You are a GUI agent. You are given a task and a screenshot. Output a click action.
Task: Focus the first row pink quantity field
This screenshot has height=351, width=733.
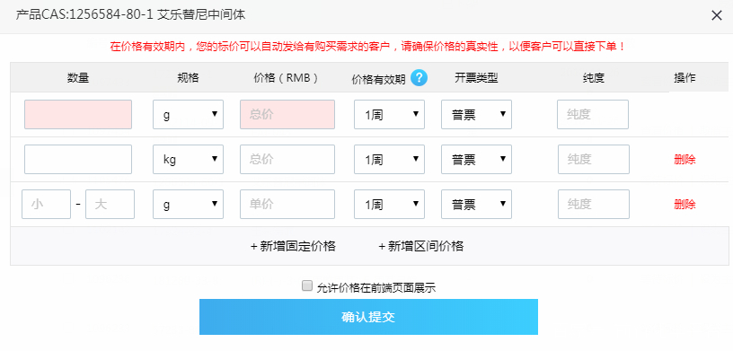[78, 115]
